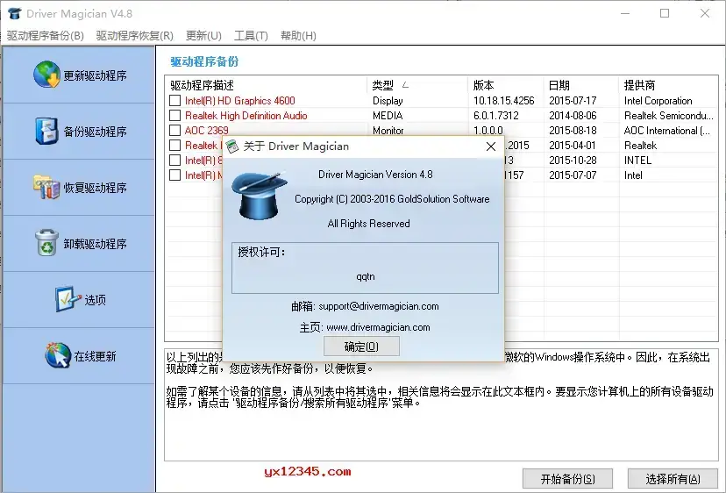Open the 工具(T) menu
The image size is (726, 493).
(251, 36)
